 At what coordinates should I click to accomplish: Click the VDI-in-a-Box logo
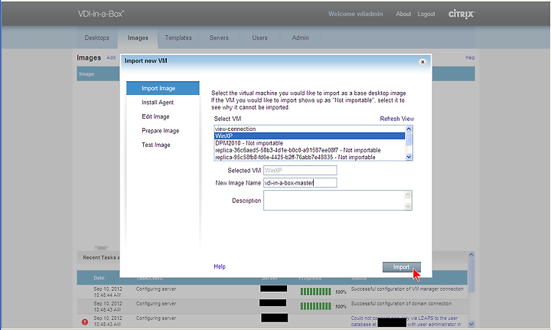point(101,14)
